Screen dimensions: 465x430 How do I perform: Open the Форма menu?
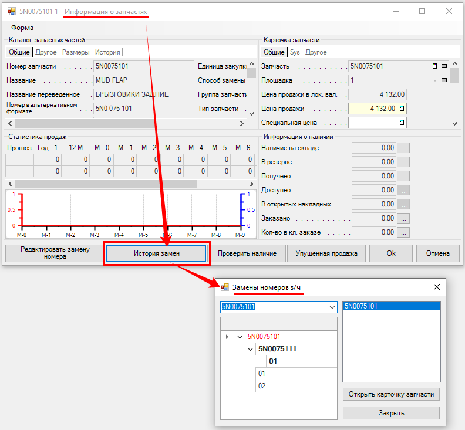(x=22, y=28)
